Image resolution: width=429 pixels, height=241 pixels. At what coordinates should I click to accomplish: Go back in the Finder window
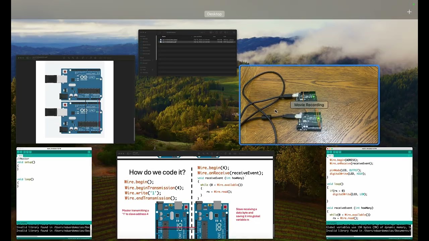[160, 32]
